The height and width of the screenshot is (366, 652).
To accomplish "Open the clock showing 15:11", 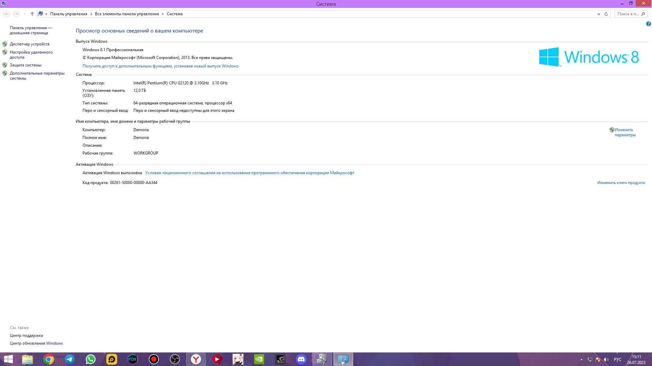I will click(636, 360).
